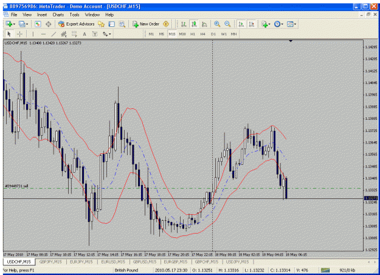
Task: Switch chart to line chart icon
Action: [x=204, y=24]
